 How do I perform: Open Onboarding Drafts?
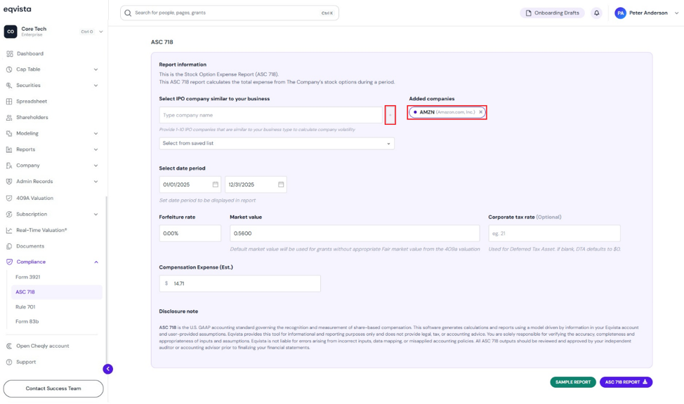click(x=552, y=13)
